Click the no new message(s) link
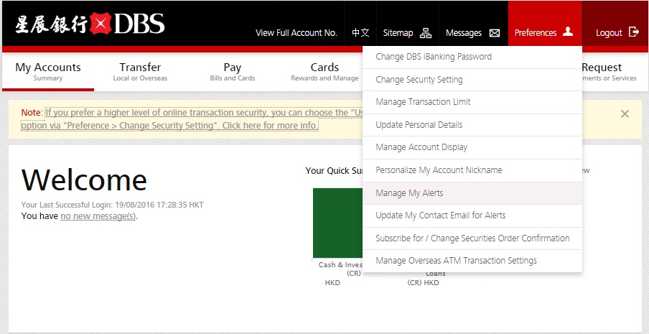The width and height of the screenshot is (649, 334). coord(98,216)
